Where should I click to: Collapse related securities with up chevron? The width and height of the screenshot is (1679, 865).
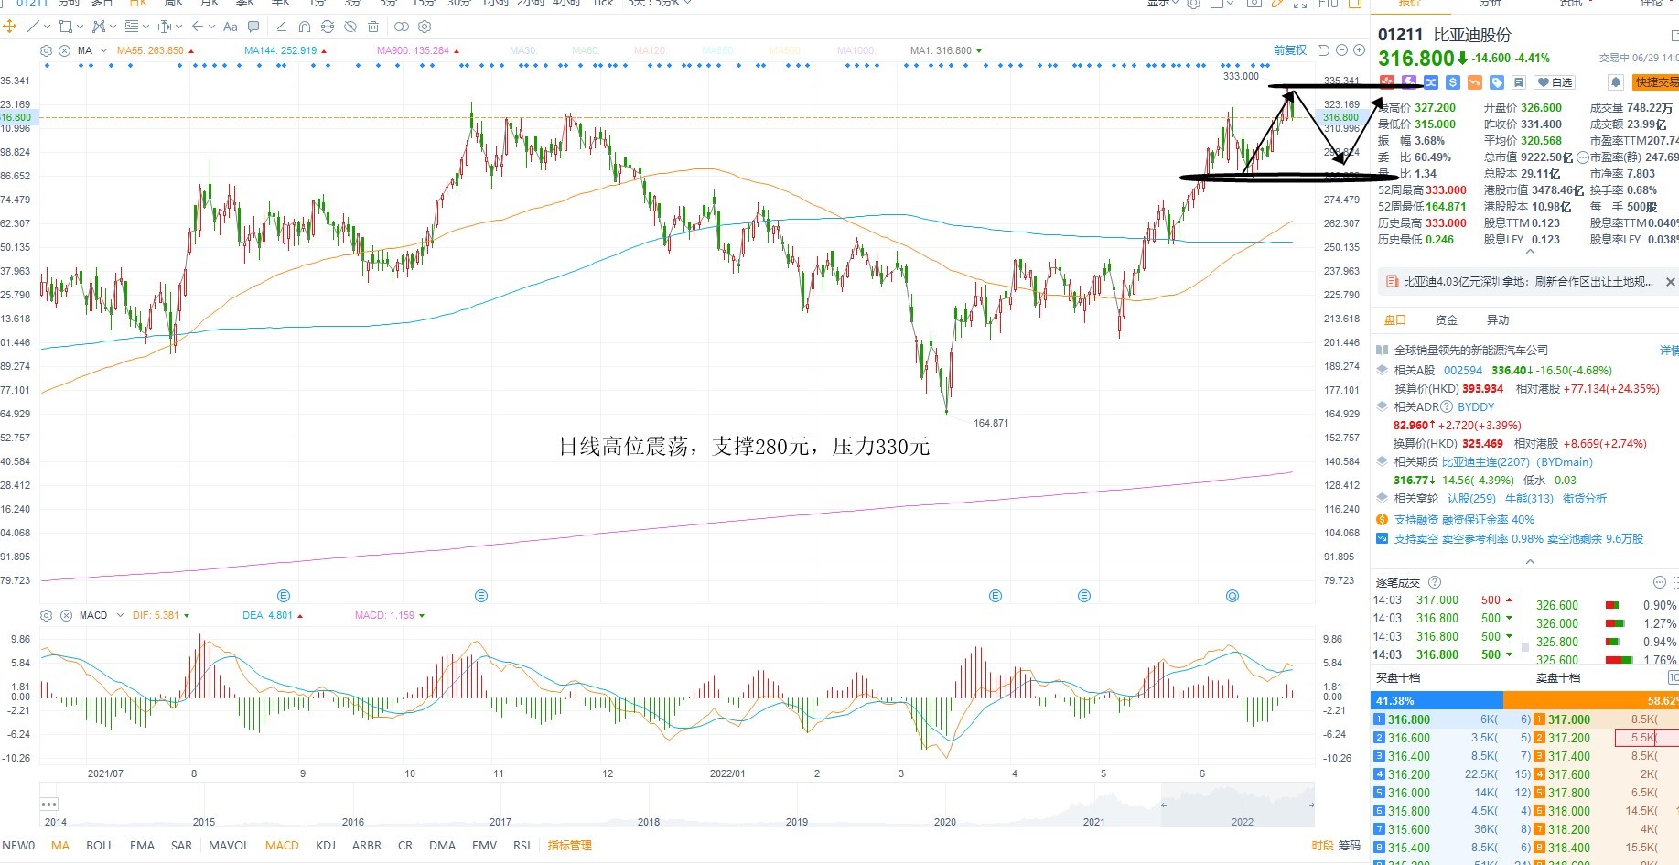(1530, 562)
